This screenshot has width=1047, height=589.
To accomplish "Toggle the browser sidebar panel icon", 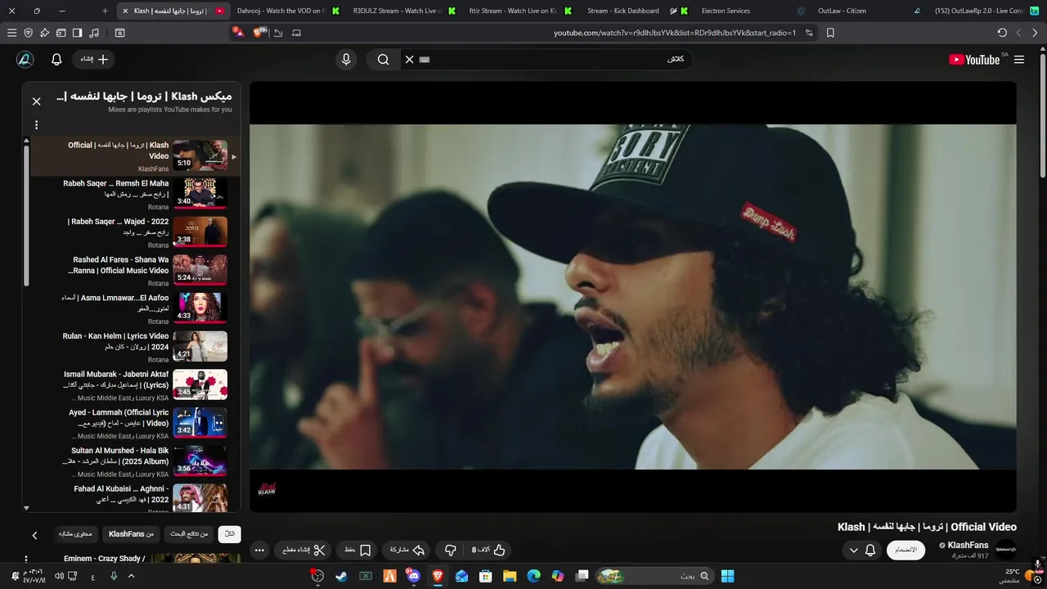I will (77, 33).
